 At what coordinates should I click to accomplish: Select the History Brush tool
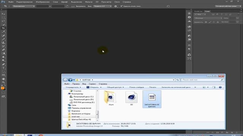point(3,46)
